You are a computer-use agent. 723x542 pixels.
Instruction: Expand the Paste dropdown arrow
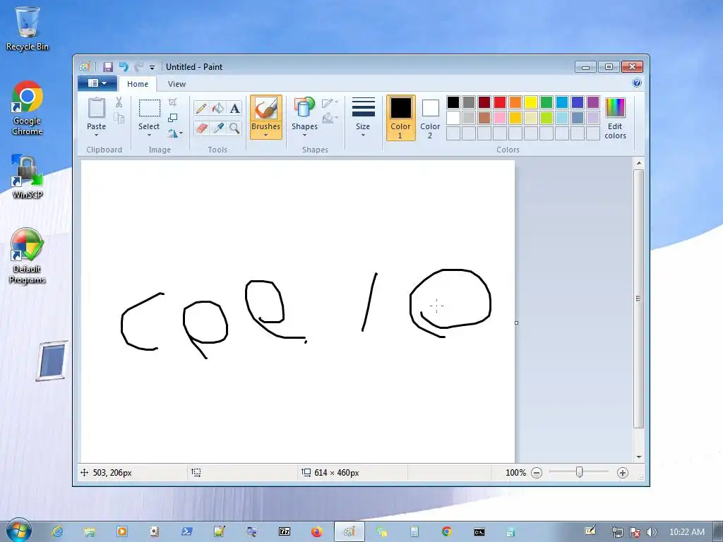[x=96, y=135]
